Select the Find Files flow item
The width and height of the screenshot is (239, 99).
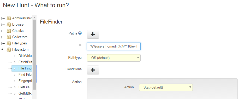point(25,75)
